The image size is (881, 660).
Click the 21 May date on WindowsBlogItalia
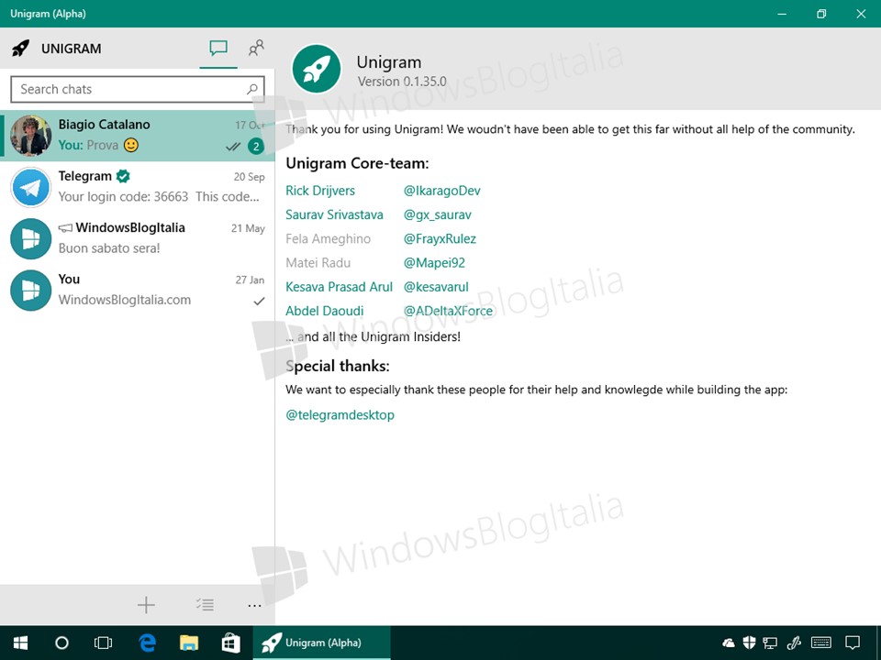(x=248, y=228)
